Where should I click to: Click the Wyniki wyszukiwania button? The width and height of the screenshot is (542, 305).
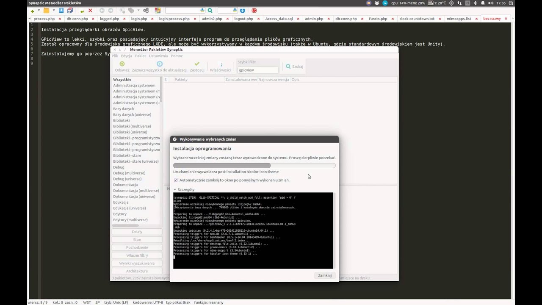pyautogui.click(x=137, y=263)
